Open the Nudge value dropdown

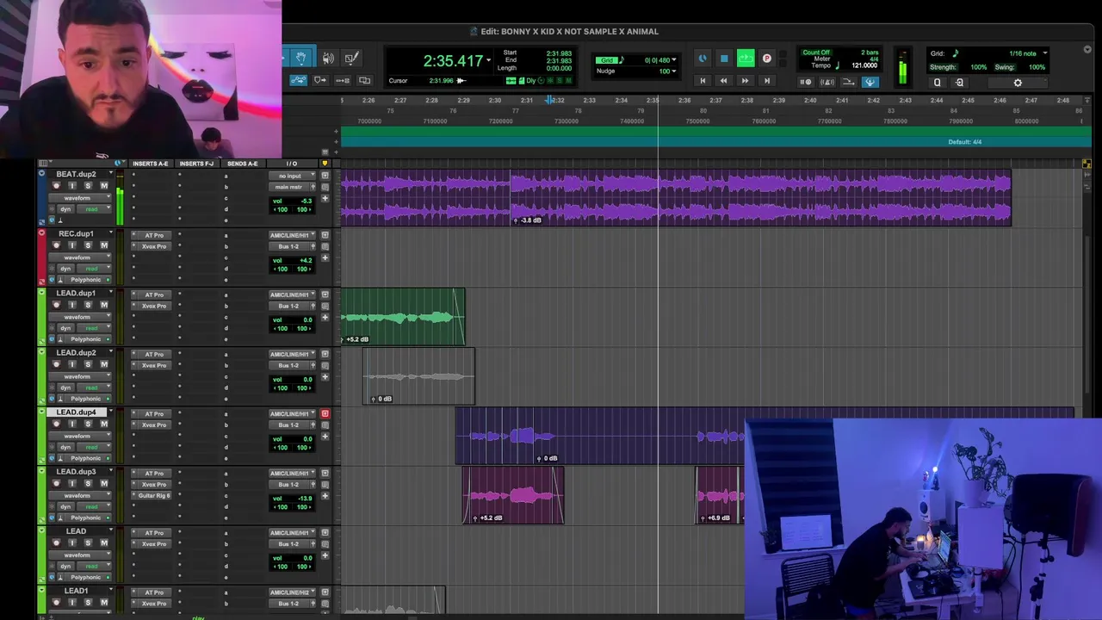[x=674, y=71]
